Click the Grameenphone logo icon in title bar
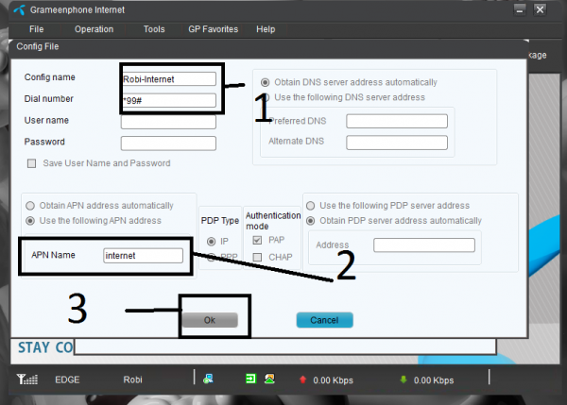This screenshot has height=405, width=567. [20, 10]
